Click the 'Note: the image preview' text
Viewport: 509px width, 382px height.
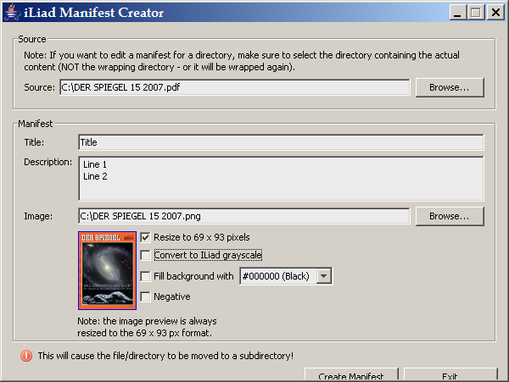click(147, 327)
